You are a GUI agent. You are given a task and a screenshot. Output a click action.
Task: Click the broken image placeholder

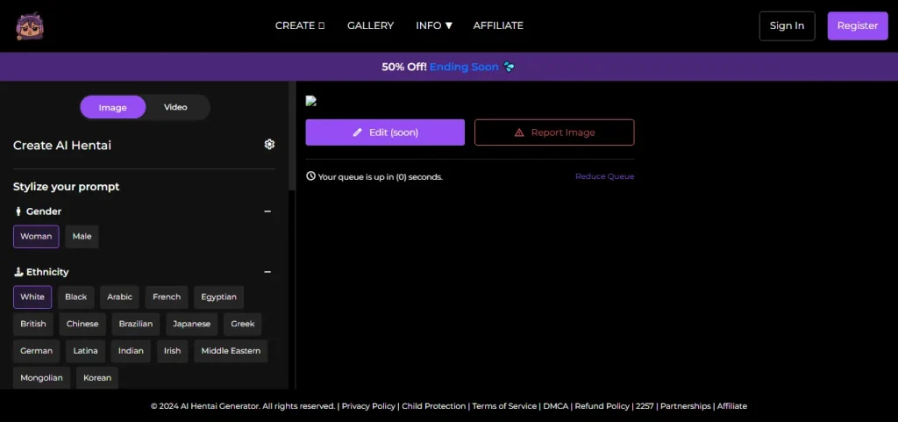[x=311, y=102]
